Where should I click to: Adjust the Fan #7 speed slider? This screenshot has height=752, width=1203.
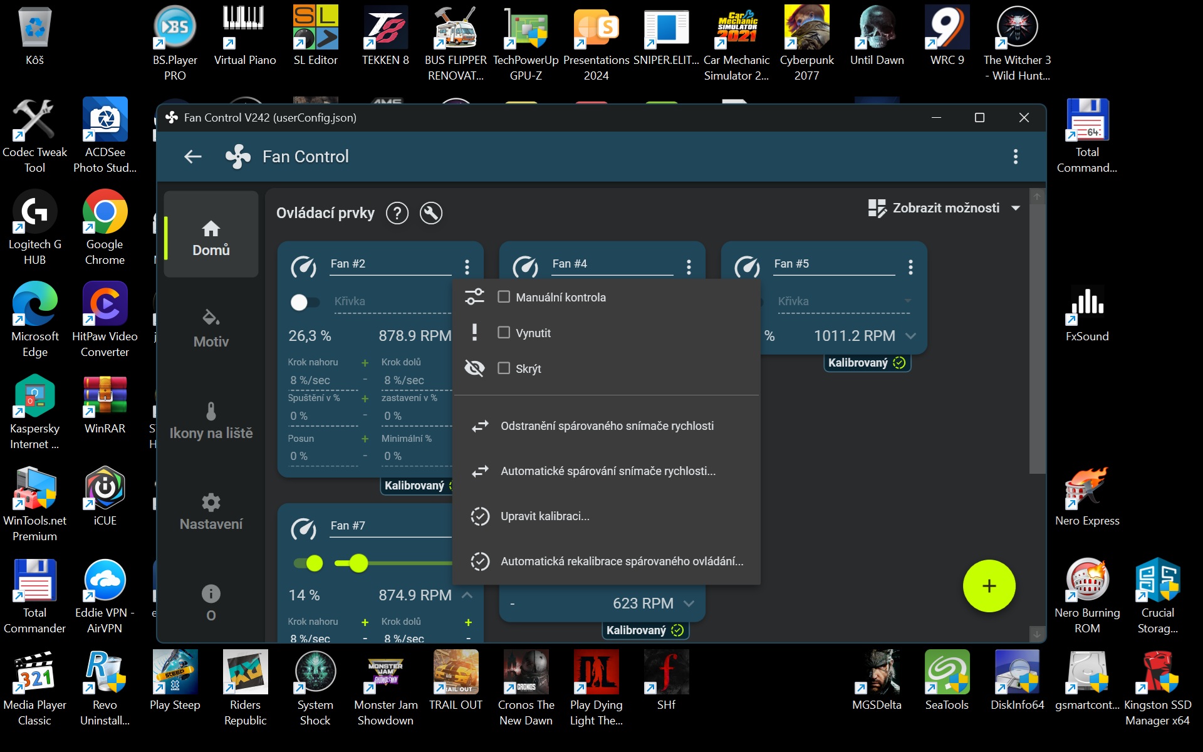click(358, 563)
